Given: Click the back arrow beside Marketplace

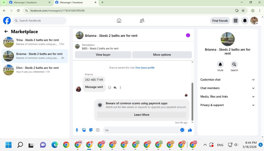Looking at the screenshot, I should point(6,31).
